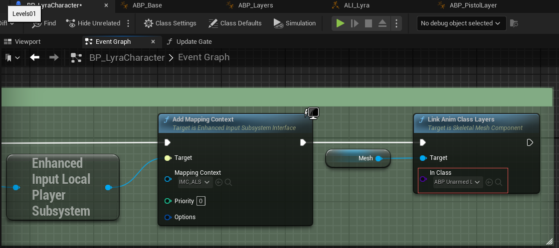This screenshot has width=559, height=248.
Task: Click the find debug object icon
Action: coord(514,23)
